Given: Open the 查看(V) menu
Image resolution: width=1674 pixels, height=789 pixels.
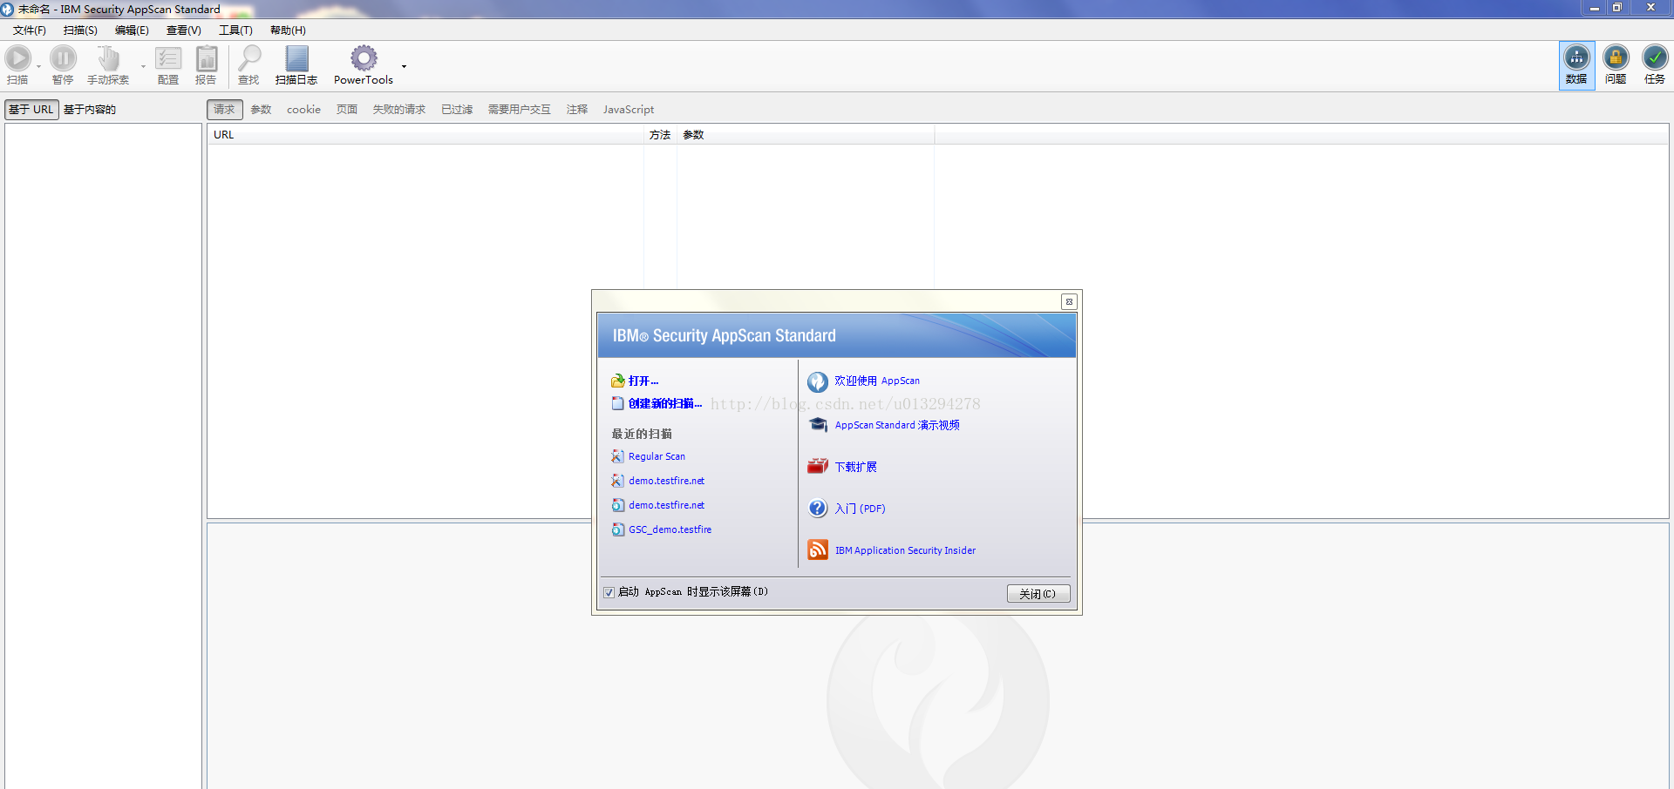Looking at the screenshot, I should pos(183,30).
